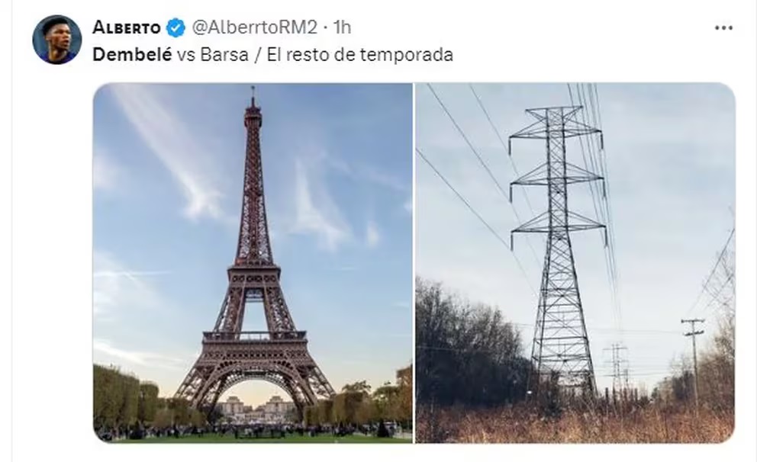
Task: Click the small distant pylon in right photo
Action: 617,367
